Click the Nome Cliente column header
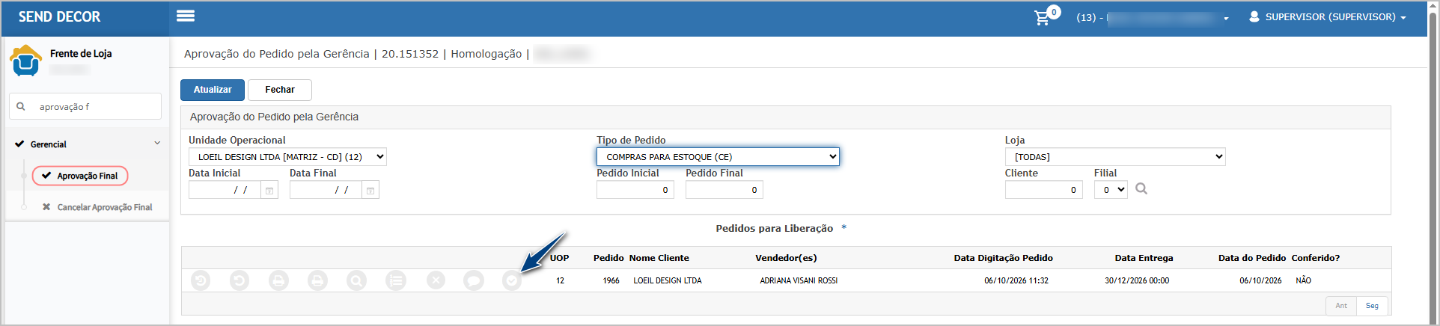Screen dimensions: 1440x326 pos(659,258)
